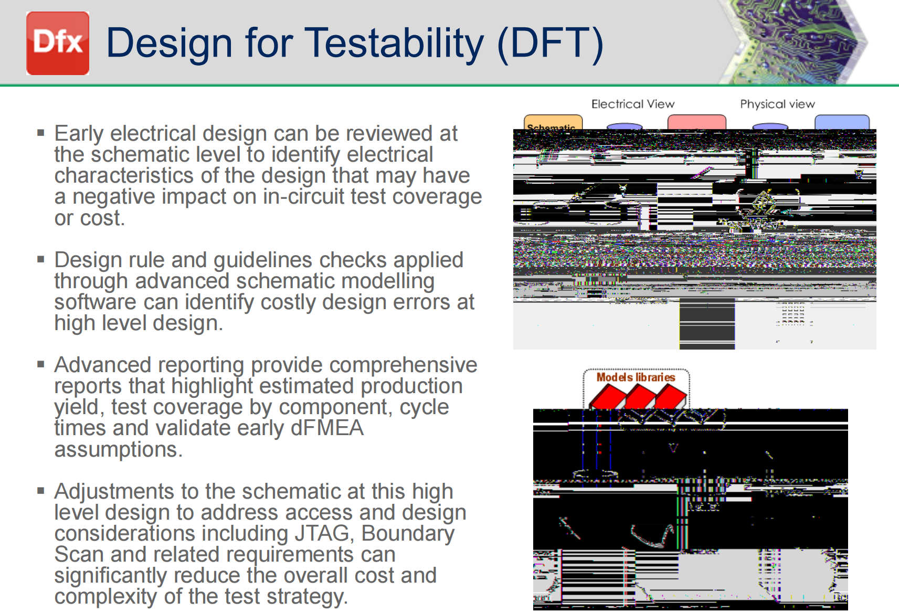Viewport: 899px width, 612px height.
Task: Click the blue box at diagram's right end
Action: (842, 122)
